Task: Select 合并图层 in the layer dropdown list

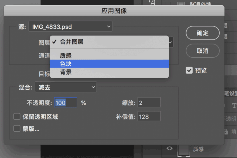Action: (x=109, y=42)
